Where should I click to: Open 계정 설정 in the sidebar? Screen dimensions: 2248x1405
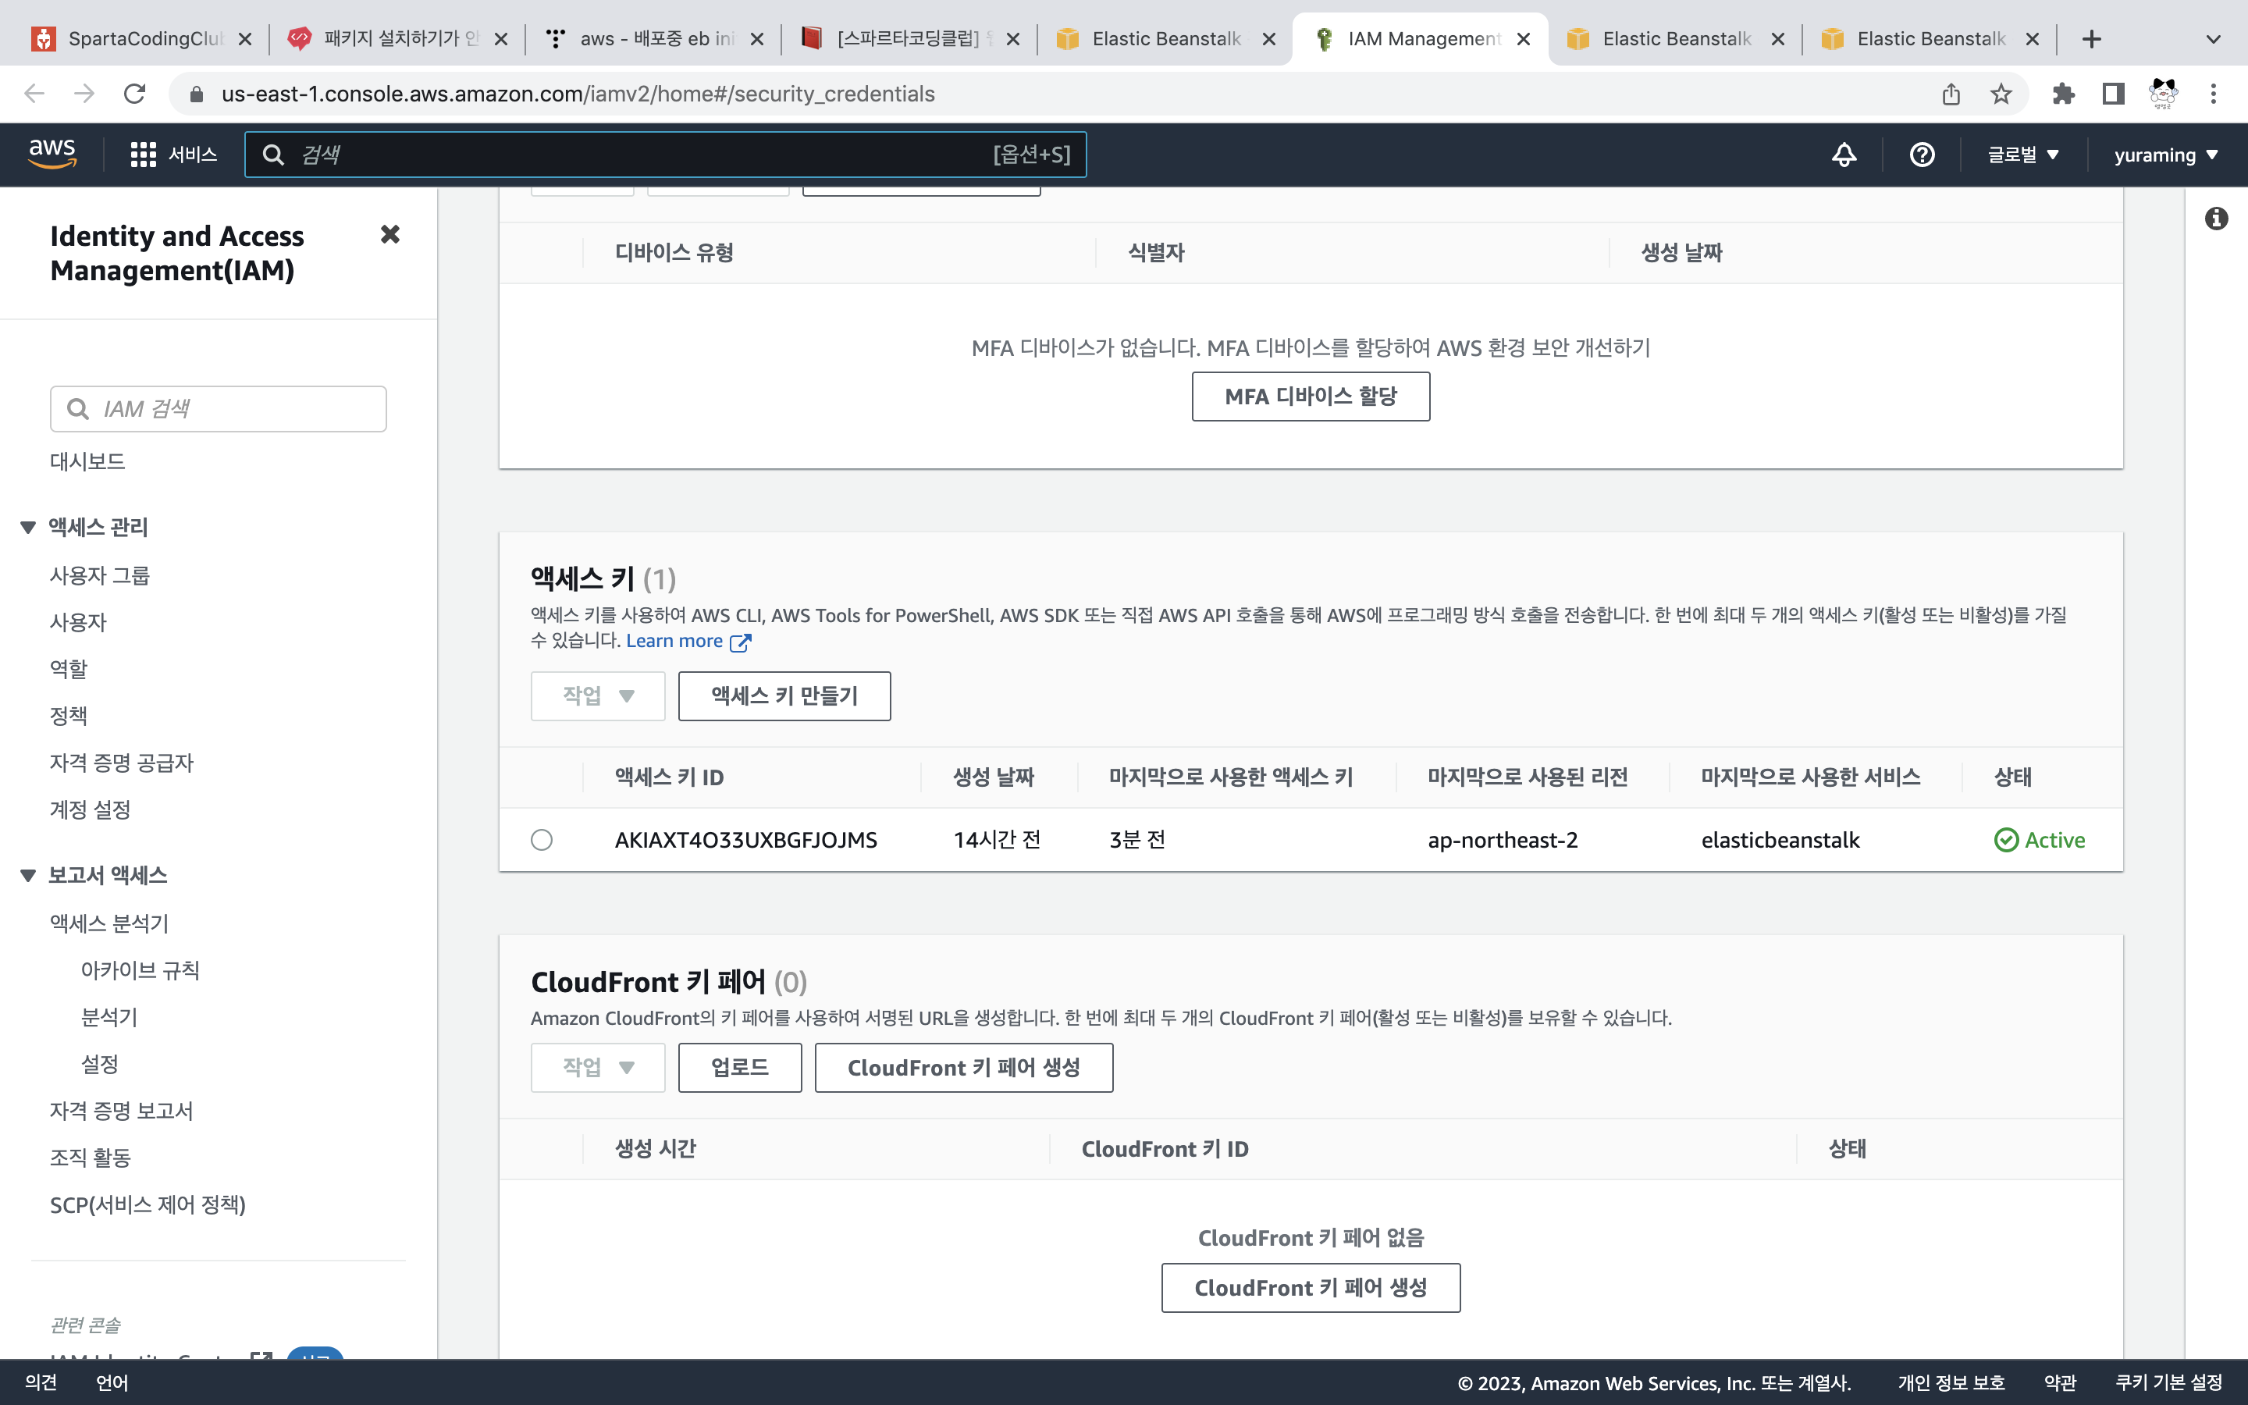point(90,810)
